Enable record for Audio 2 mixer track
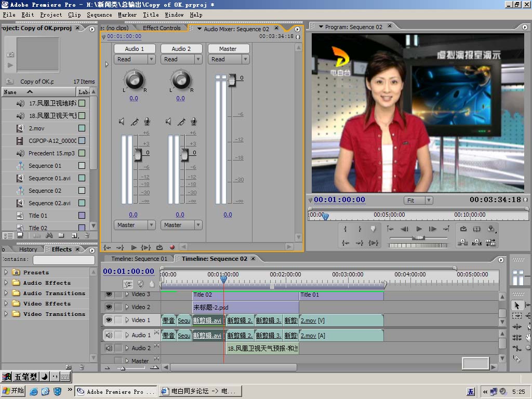Viewport: 532px width, 399px height. pos(194,122)
